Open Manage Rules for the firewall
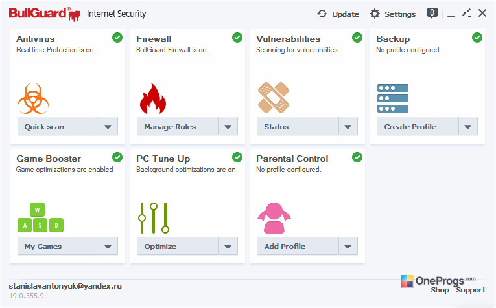 178,127
